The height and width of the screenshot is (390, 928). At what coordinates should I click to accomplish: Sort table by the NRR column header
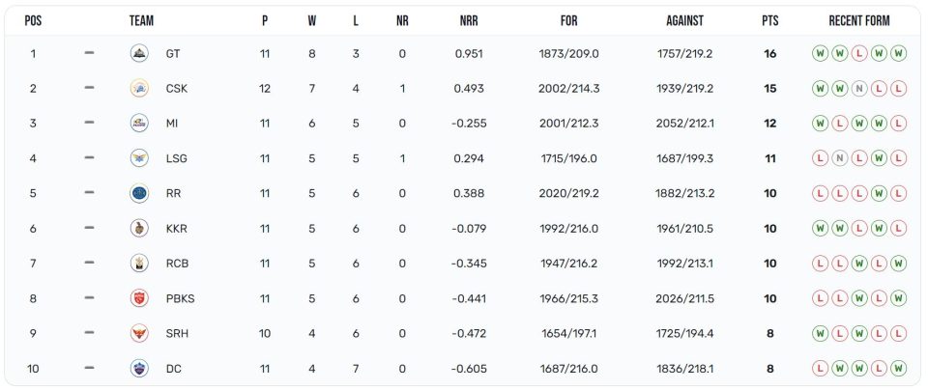469,20
